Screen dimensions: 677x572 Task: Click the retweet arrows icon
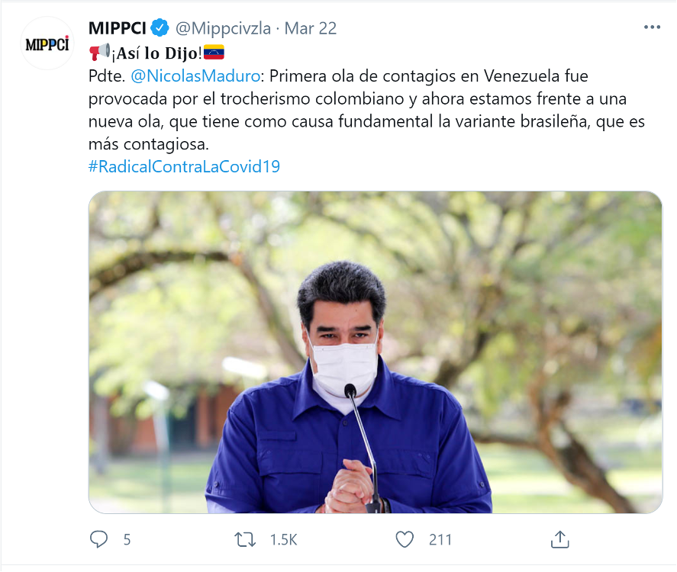pos(245,539)
